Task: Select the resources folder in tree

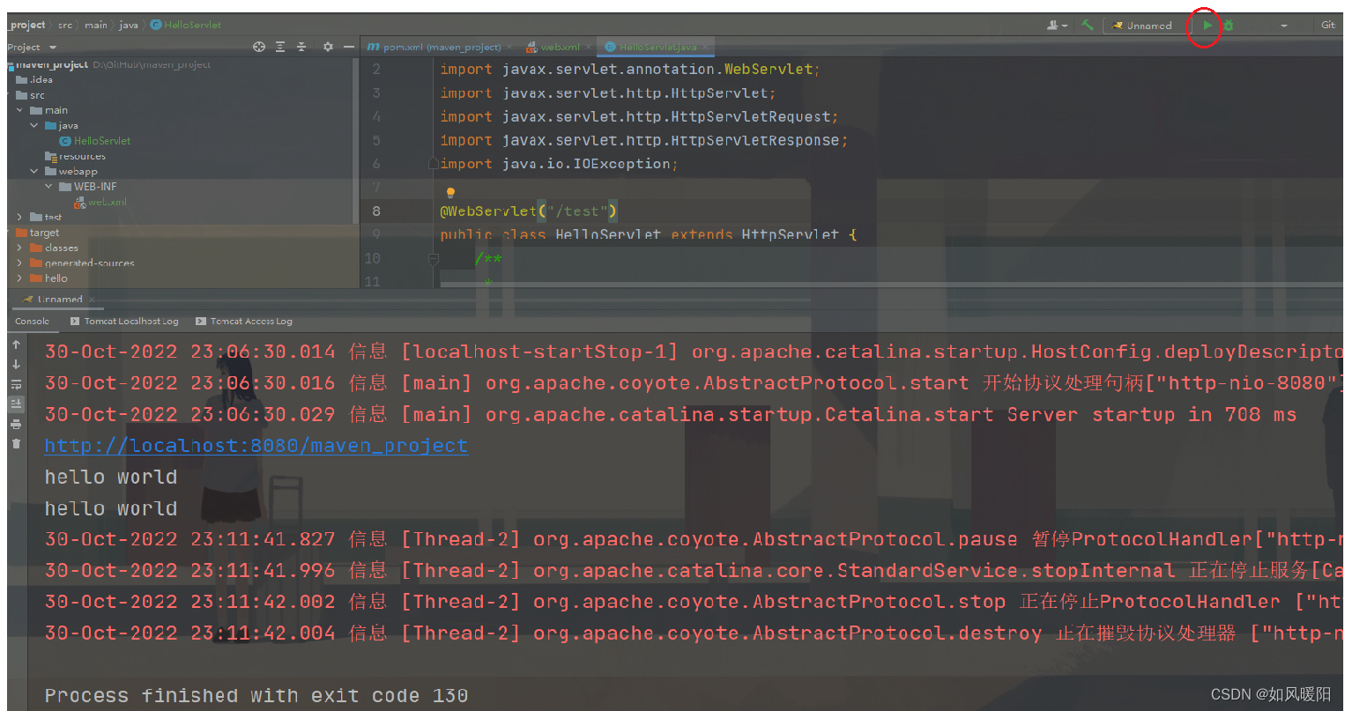Action: pyautogui.click(x=76, y=156)
